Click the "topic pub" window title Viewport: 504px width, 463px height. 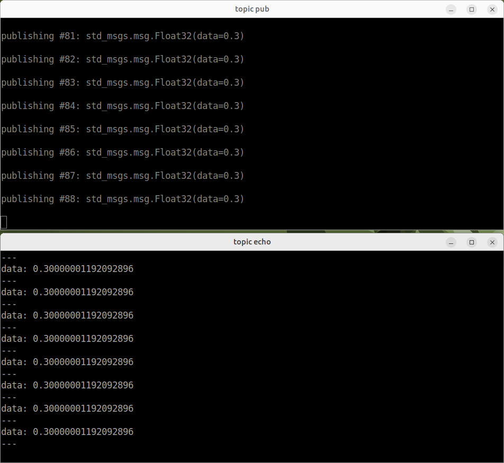click(x=252, y=9)
